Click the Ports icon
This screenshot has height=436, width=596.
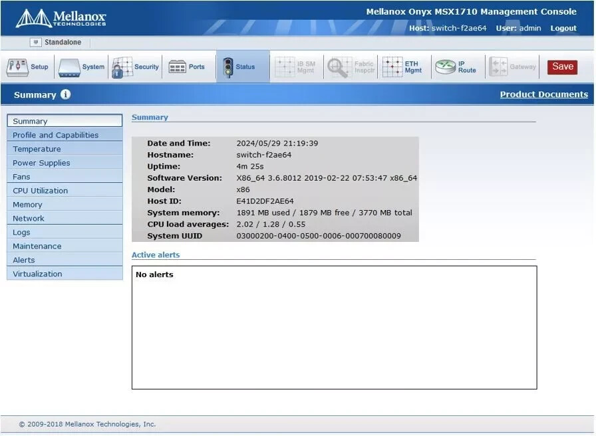pos(177,67)
